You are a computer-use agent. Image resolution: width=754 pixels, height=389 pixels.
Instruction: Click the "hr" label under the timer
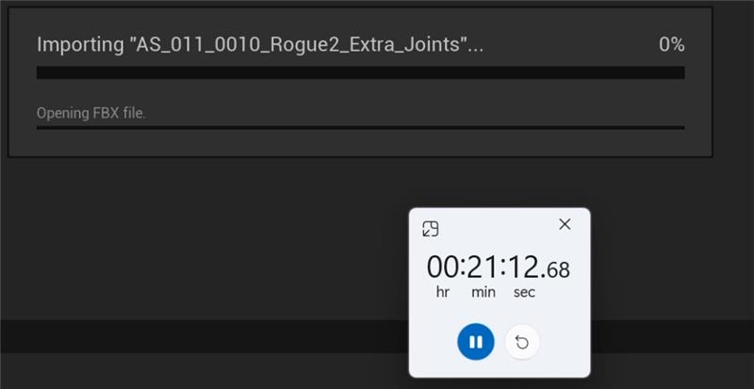pyautogui.click(x=443, y=293)
